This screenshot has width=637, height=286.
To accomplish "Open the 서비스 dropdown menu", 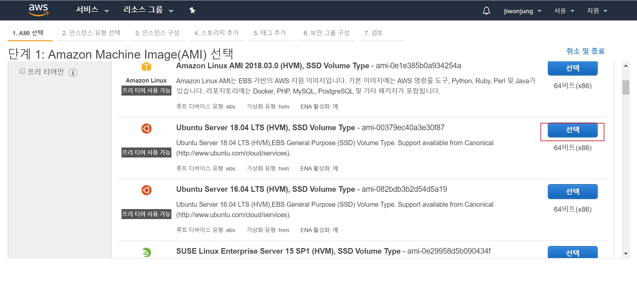I will pos(92,10).
